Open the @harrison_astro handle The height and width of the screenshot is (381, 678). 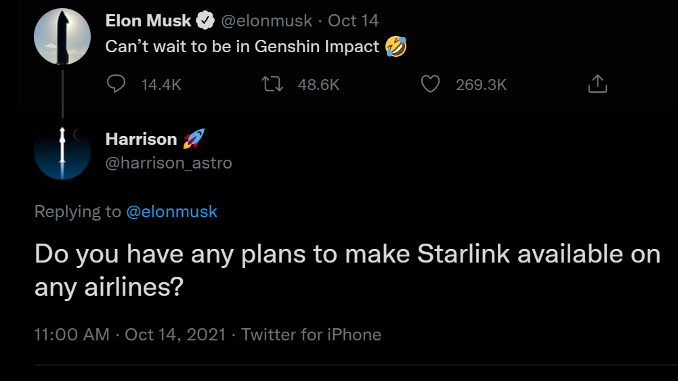coord(169,163)
